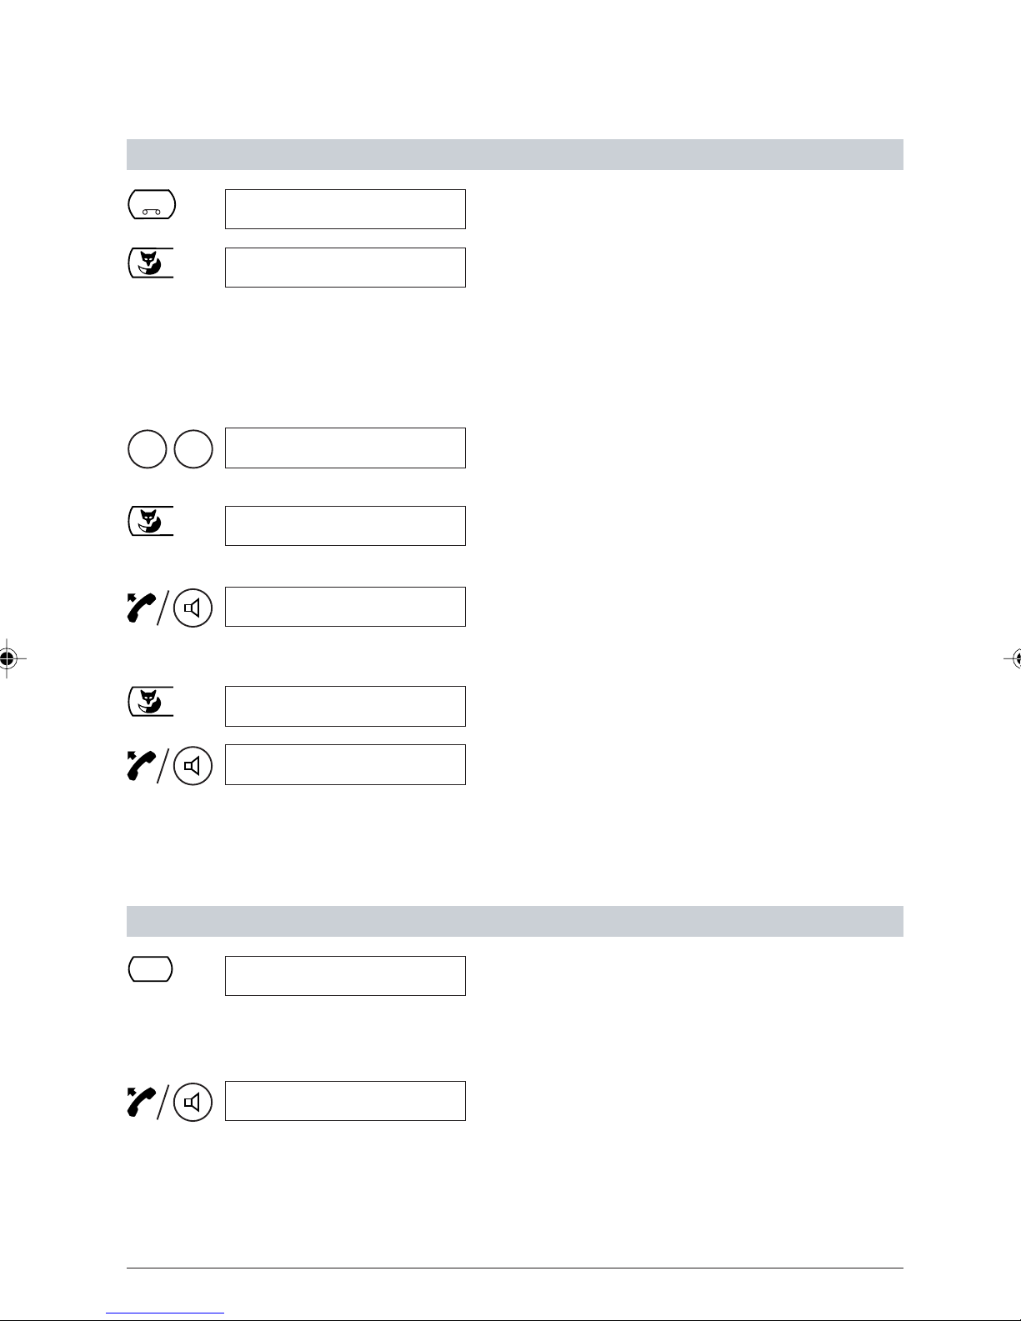Image resolution: width=1021 pixels, height=1321 pixels.
Task: Select the Foxkey icon beneath the two round keys
Action: [151, 521]
